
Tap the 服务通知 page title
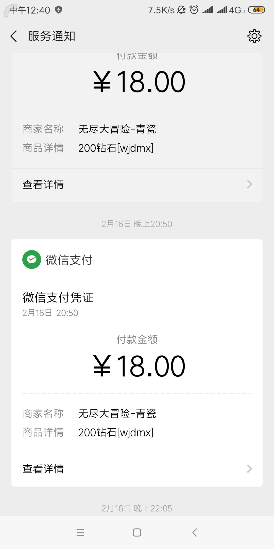[52, 36]
